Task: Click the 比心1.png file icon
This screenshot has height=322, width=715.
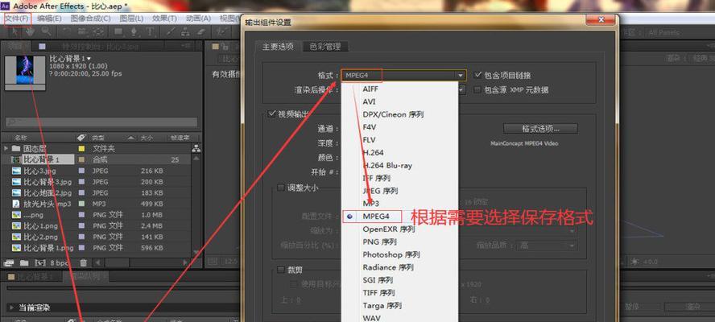Action: (x=16, y=225)
